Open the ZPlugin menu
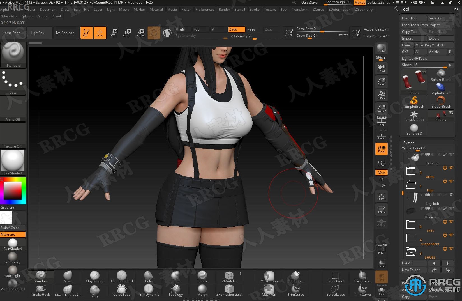Screen dimensions: 462x301 [x=27, y=16]
